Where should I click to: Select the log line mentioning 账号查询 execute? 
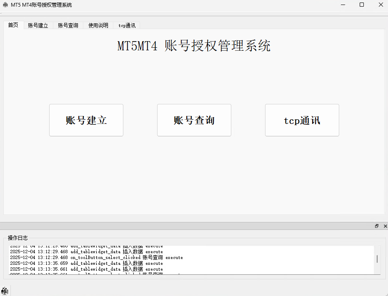tap(96, 257)
